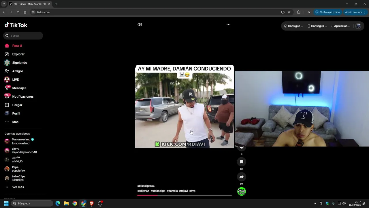Go to the browser home page
This screenshot has width=369, height=208.
click(x=25, y=12)
